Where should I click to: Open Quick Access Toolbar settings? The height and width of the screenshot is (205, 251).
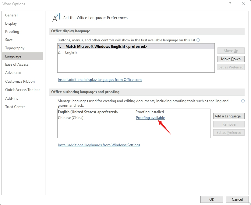[x=23, y=90]
